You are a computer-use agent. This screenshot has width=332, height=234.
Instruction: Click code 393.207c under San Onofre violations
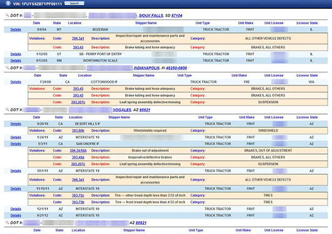pos(78,164)
